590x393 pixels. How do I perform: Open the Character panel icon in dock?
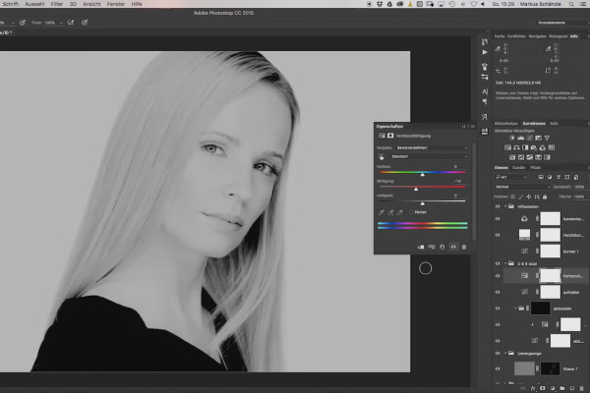pyautogui.click(x=485, y=91)
